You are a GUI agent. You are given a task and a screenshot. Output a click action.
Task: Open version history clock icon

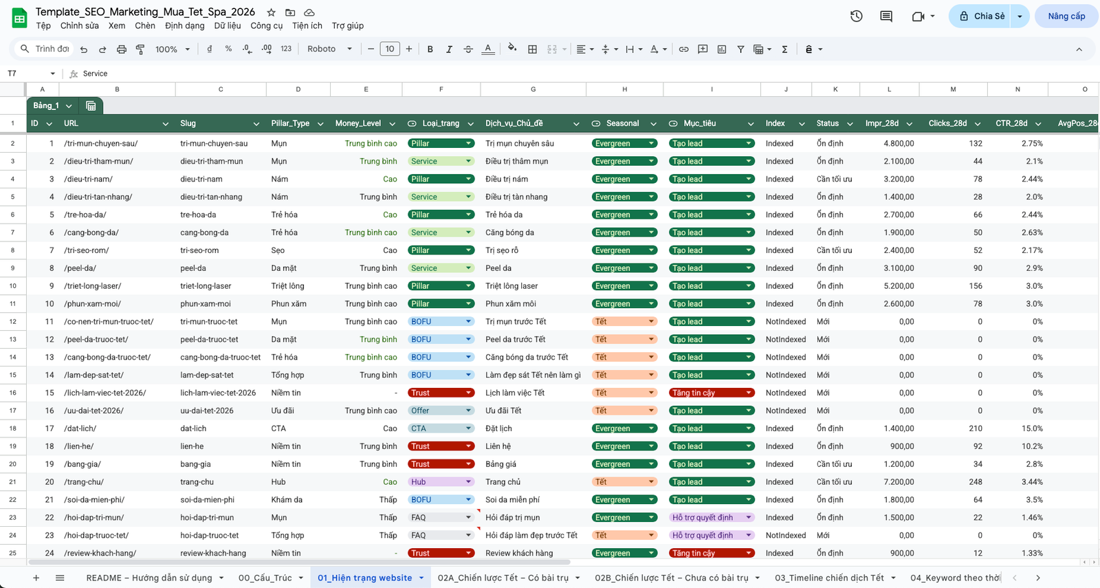tap(856, 16)
